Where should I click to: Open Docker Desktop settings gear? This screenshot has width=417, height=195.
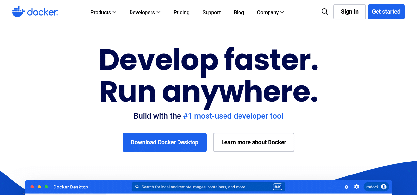coord(357,187)
